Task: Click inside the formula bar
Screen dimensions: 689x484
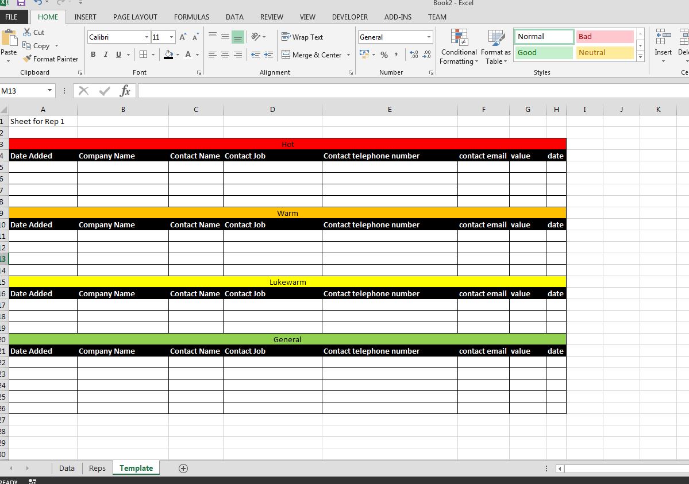Action: (x=413, y=91)
